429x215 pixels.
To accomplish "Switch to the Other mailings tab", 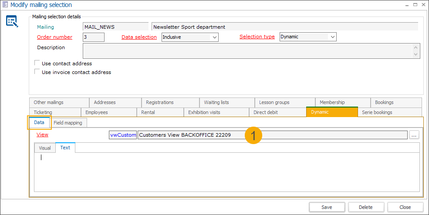I will (59, 102).
